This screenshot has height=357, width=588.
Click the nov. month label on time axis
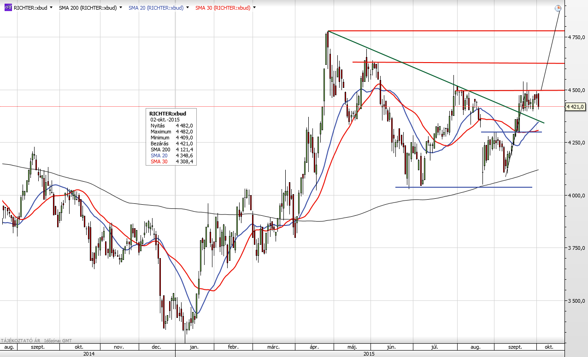coord(119,347)
